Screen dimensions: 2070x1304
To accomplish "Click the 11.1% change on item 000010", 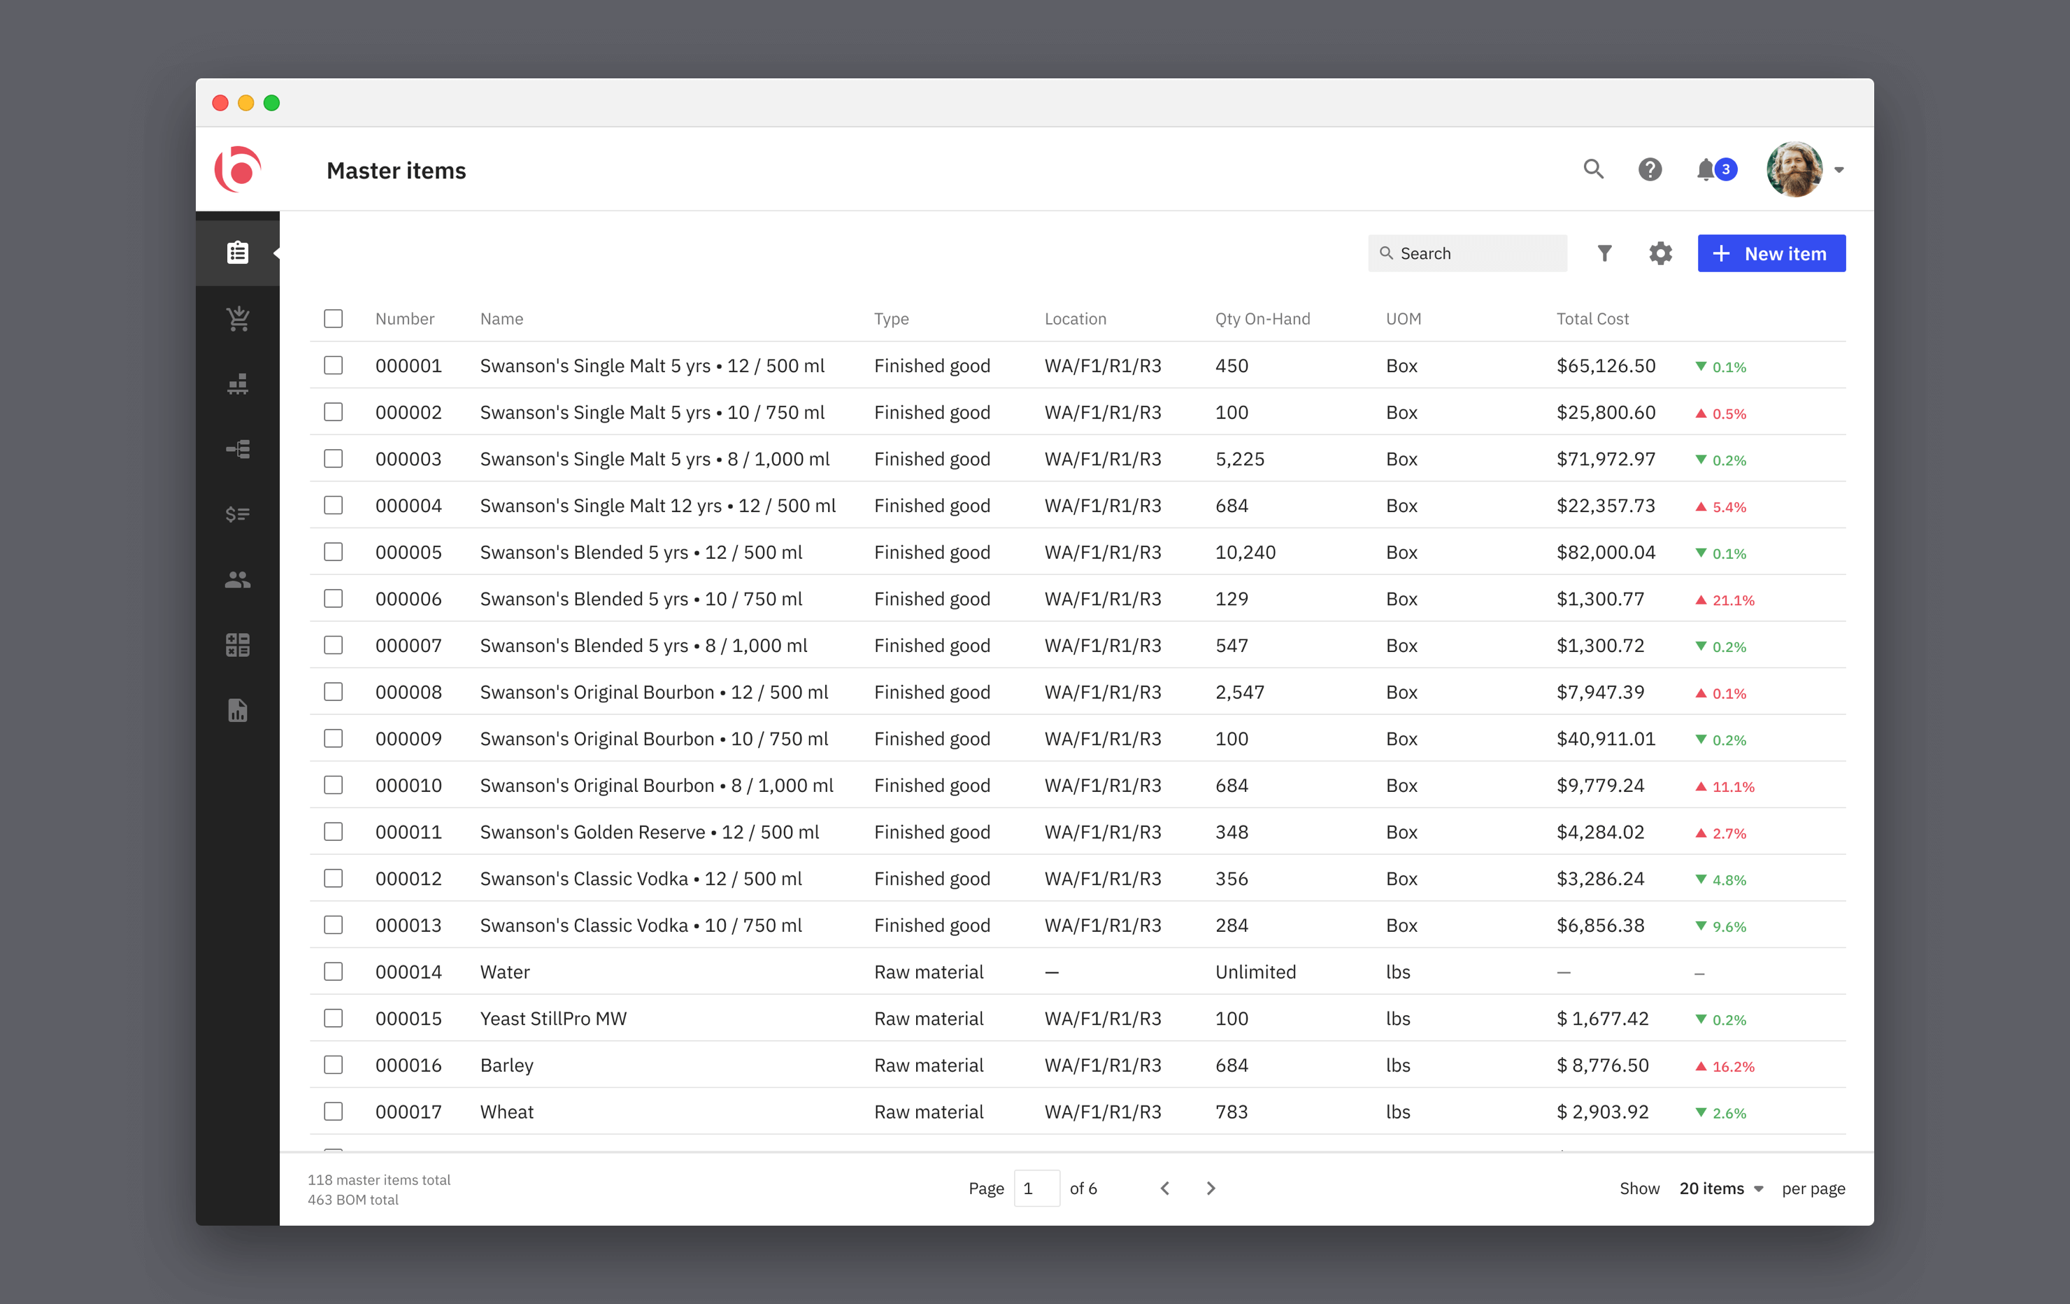I will (x=1725, y=786).
